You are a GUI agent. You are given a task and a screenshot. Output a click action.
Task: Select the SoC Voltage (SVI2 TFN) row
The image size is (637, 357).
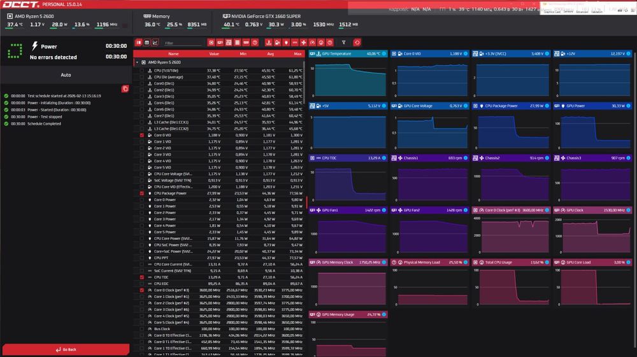pos(219,181)
